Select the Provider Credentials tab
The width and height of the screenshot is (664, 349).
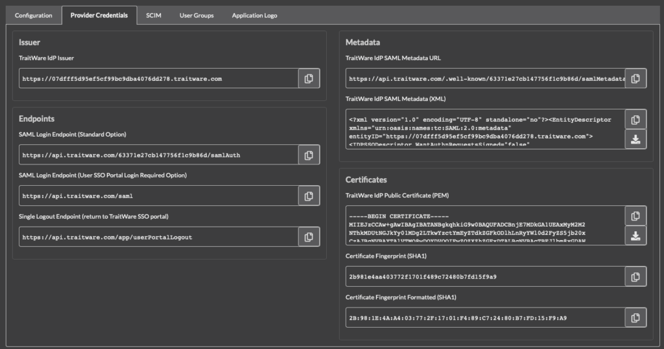pos(99,16)
